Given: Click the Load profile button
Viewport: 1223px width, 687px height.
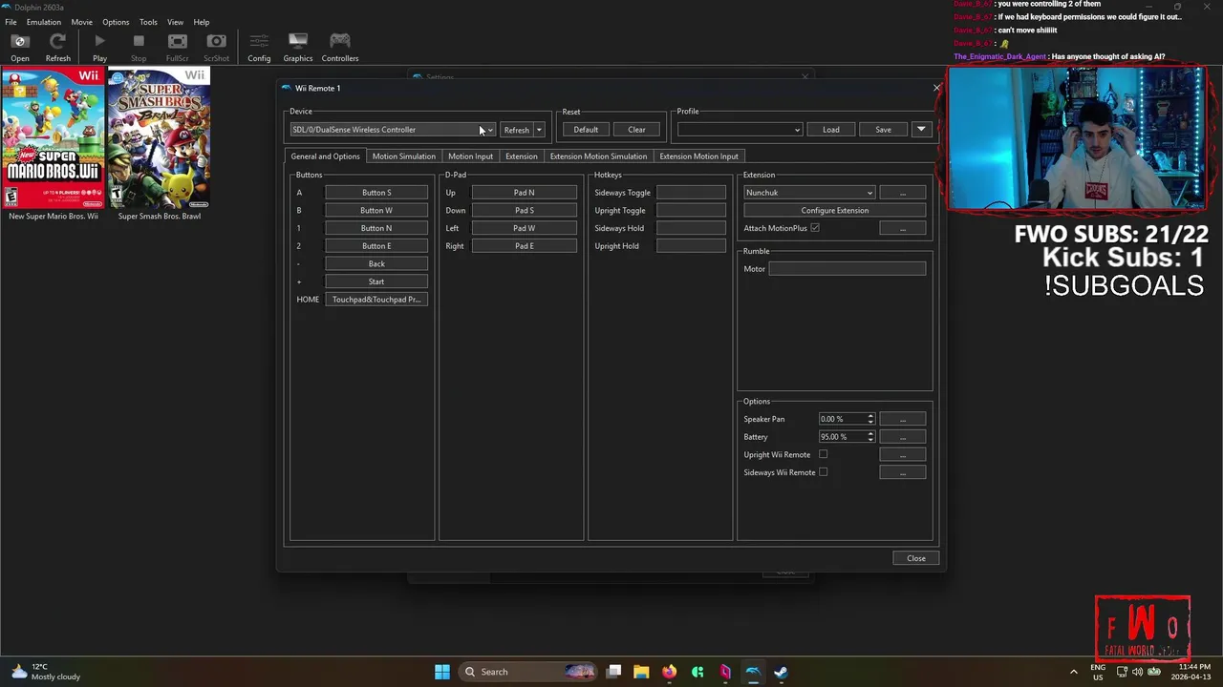Looking at the screenshot, I should 830,130.
